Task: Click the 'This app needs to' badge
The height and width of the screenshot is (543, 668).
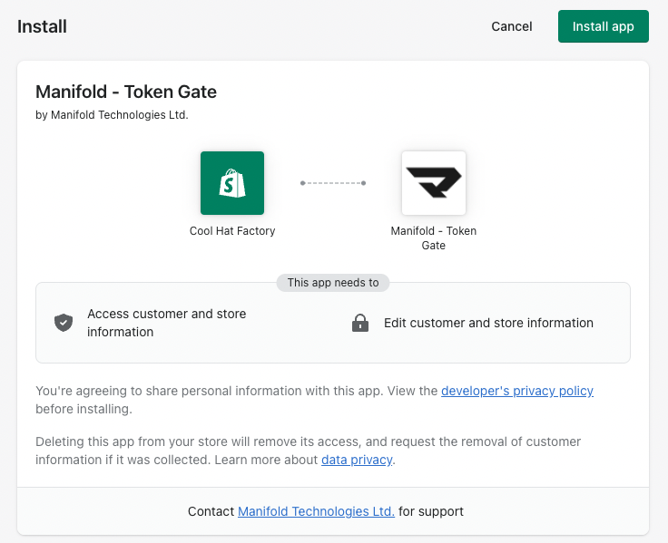Action: [333, 283]
